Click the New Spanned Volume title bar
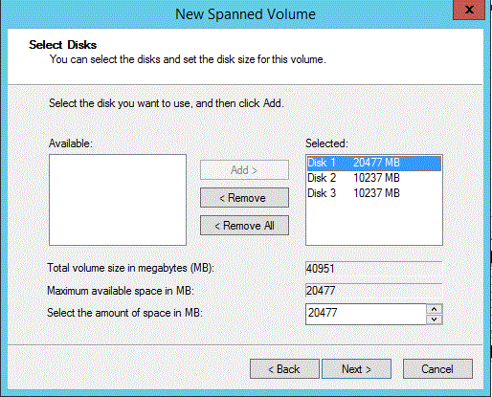Screen dimensions: 492x397 point(245,14)
